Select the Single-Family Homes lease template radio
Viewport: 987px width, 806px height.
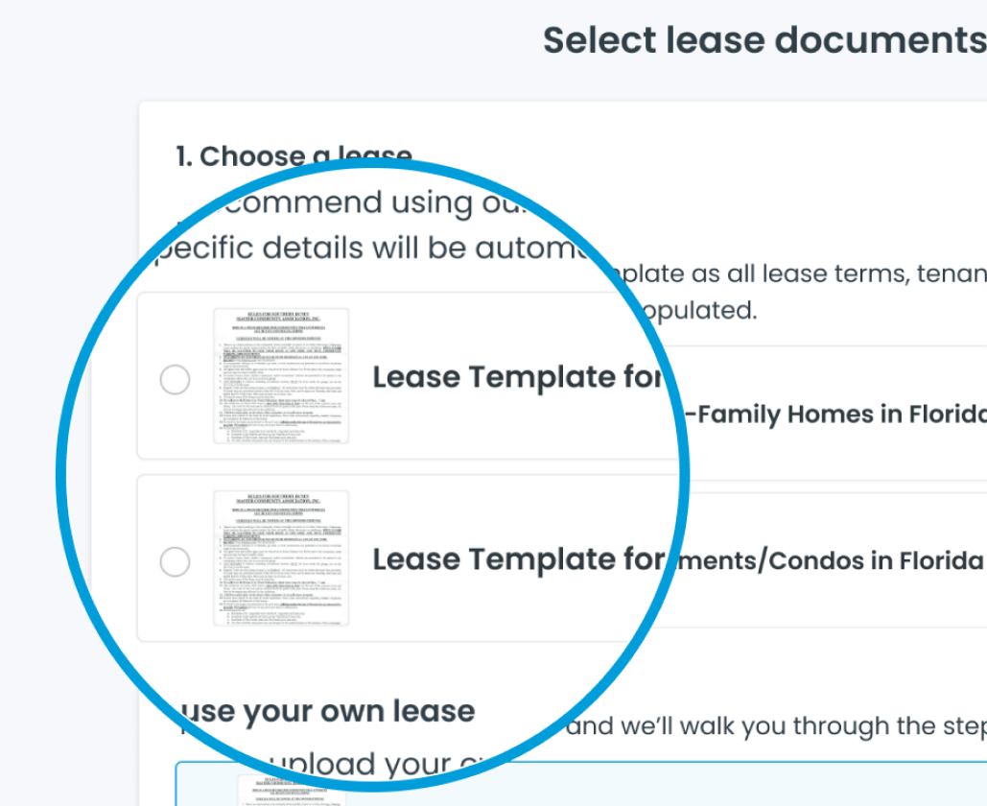pyautogui.click(x=175, y=381)
